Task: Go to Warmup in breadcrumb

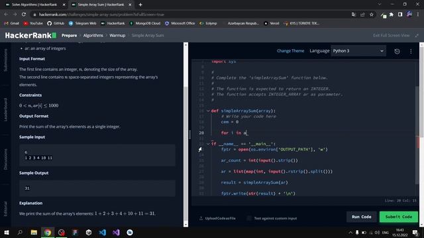Action: pos(117,35)
